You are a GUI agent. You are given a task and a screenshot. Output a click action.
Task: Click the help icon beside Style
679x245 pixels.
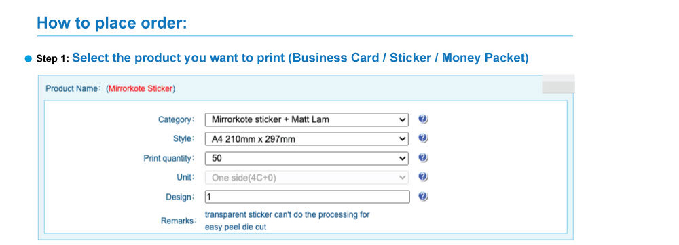(x=423, y=138)
